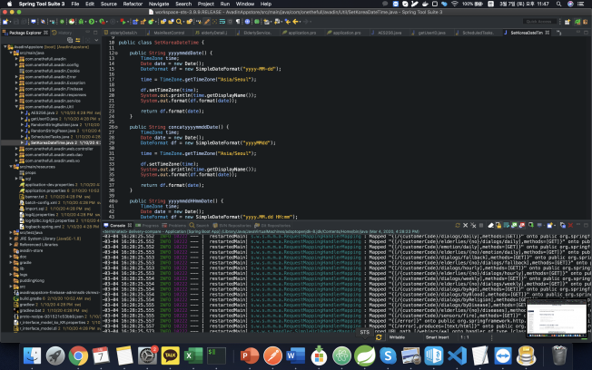Open Microsoft Excel from the Dock
Image resolution: width=592 pixels, height=370 pixels.
(x=193, y=355)
